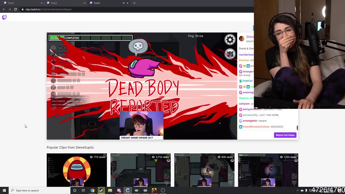Mute the third Twitch tab via speaker icon

pos(124,3)
